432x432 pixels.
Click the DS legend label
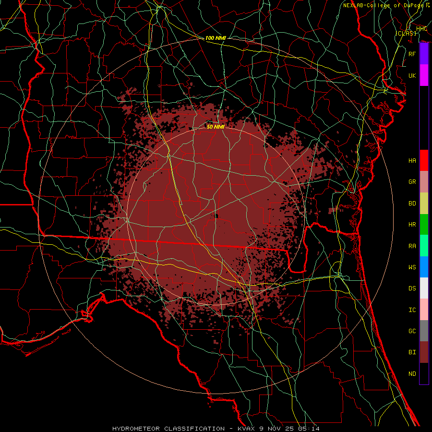[x=412, y=288]
